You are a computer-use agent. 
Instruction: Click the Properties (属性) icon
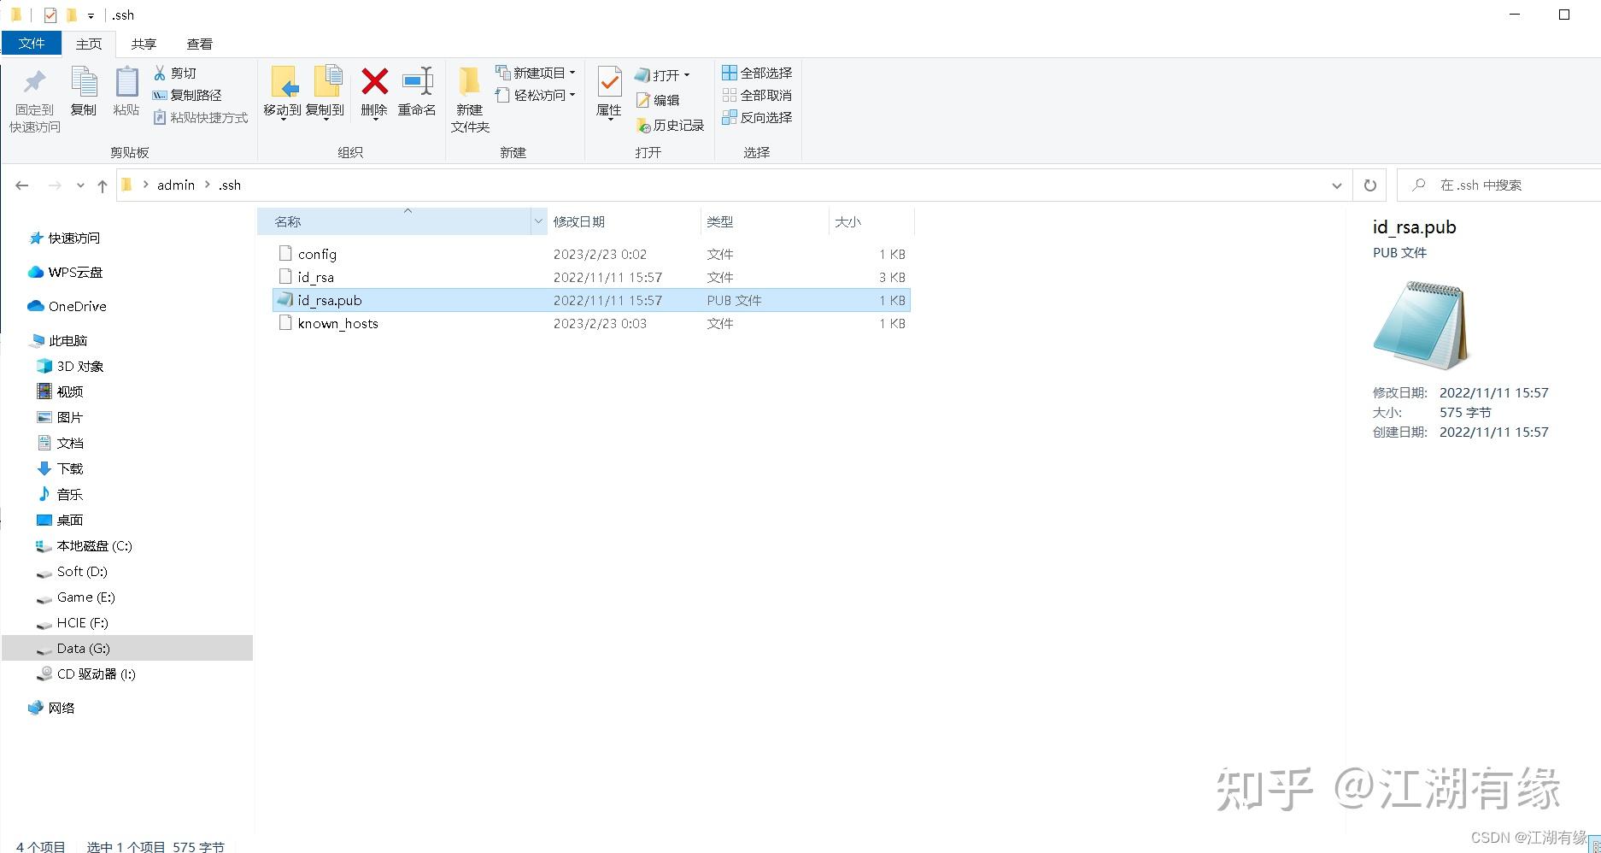tap(609, 82)
